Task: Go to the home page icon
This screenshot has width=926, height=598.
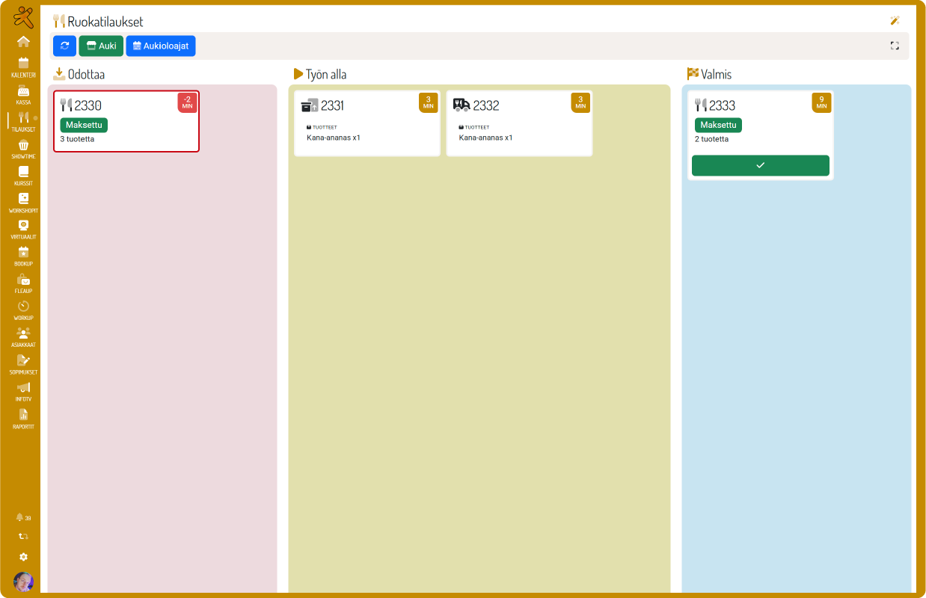Action: [x=23, y=41]
